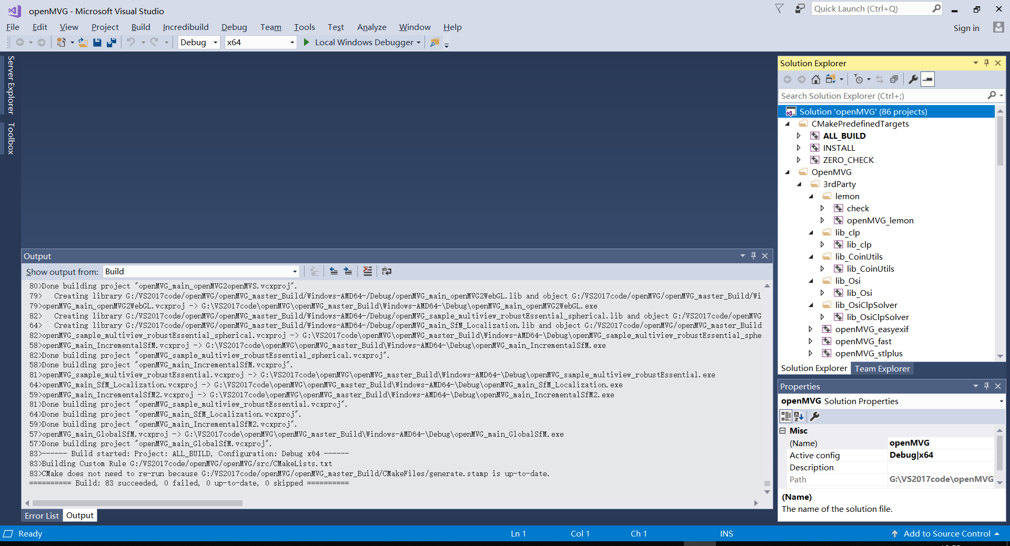The image size is (1010, 546).
Task: Open the Toolbox side tab
Action: 11,138
